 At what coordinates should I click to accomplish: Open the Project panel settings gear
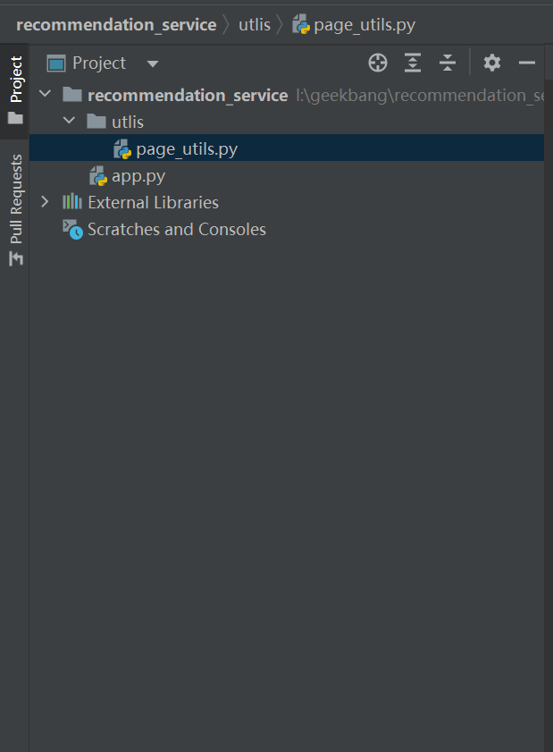[492, 63]
